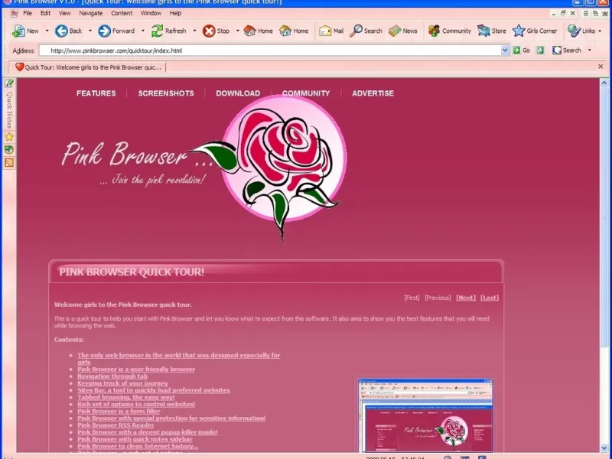Open the Edit menu
The image size is (612, 459).
45,13
